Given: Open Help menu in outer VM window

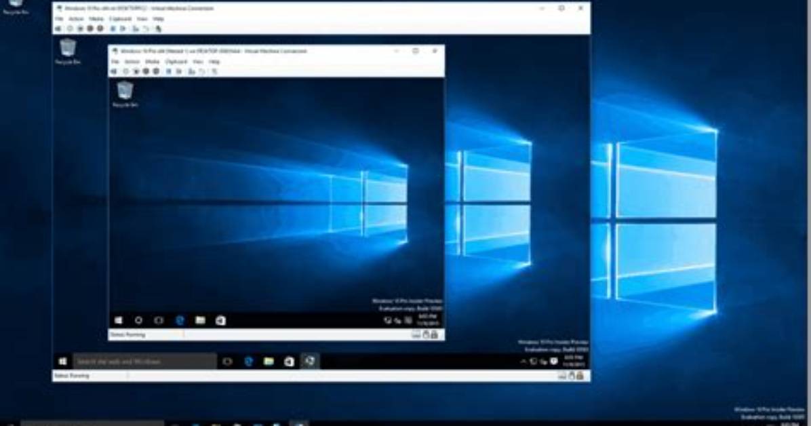Looking at the screenshot, I should [x=158, y=18].
